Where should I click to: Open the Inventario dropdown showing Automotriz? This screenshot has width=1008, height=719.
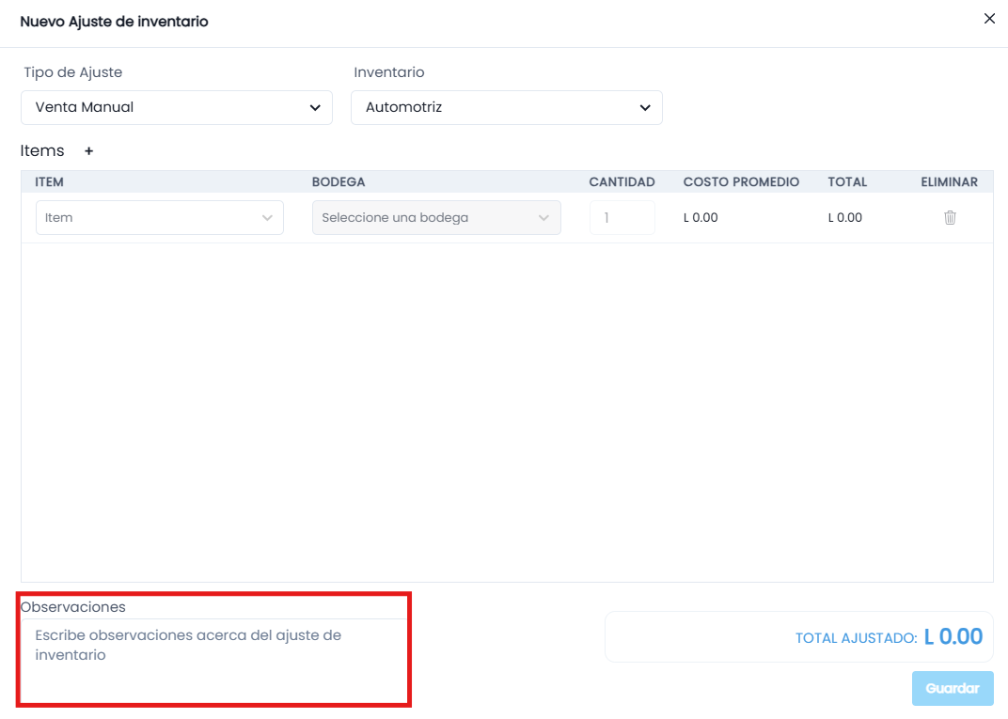(x=507, y=107)
